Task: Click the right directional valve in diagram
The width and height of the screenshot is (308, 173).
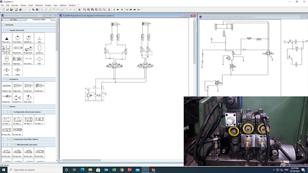Action: [145, 66]
